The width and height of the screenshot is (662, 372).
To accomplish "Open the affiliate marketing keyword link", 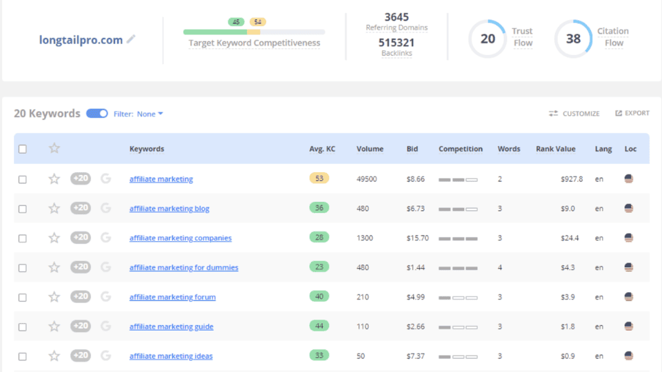I will tap(161, 179).
